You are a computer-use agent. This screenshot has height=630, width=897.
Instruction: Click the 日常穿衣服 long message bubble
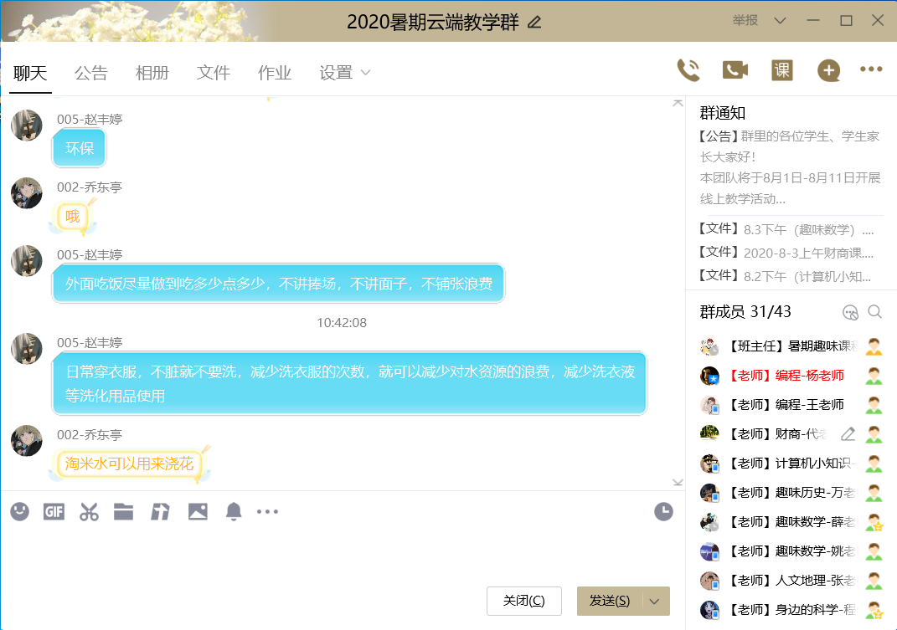click(x=349, y=383)
